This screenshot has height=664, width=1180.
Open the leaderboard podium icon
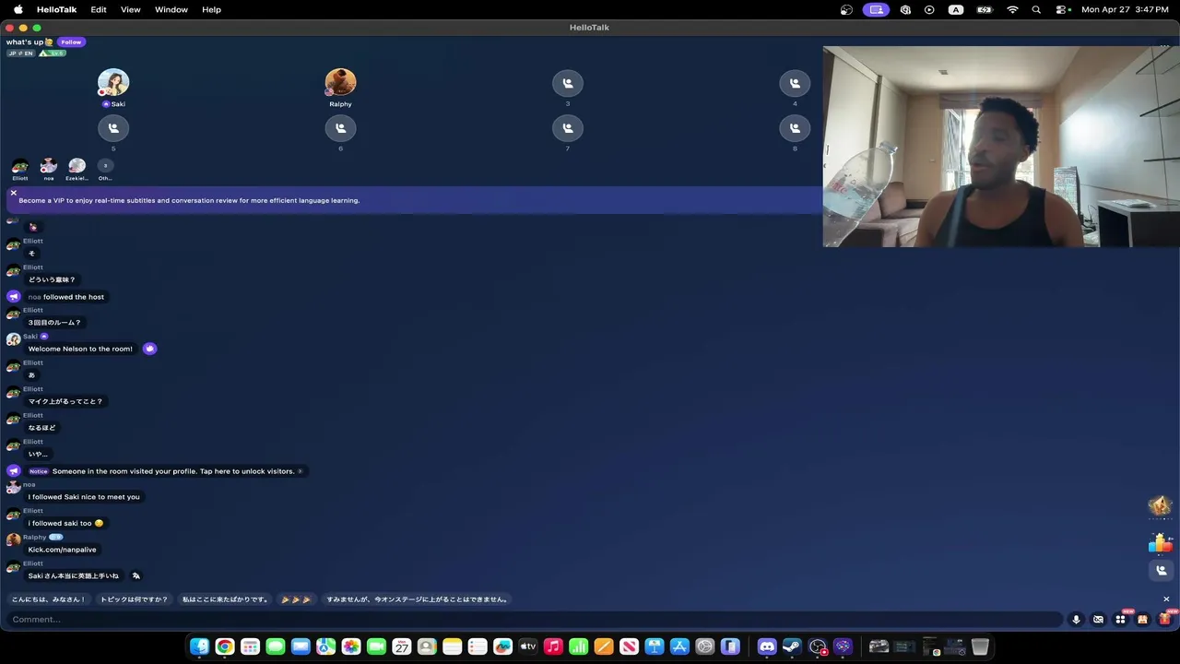[x=1160, y=543]
